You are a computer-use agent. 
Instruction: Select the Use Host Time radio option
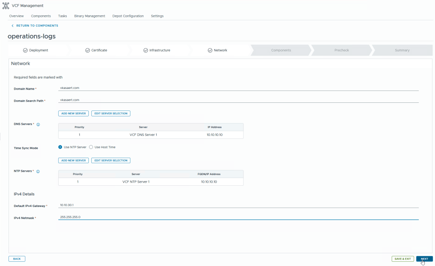point(91,147)
